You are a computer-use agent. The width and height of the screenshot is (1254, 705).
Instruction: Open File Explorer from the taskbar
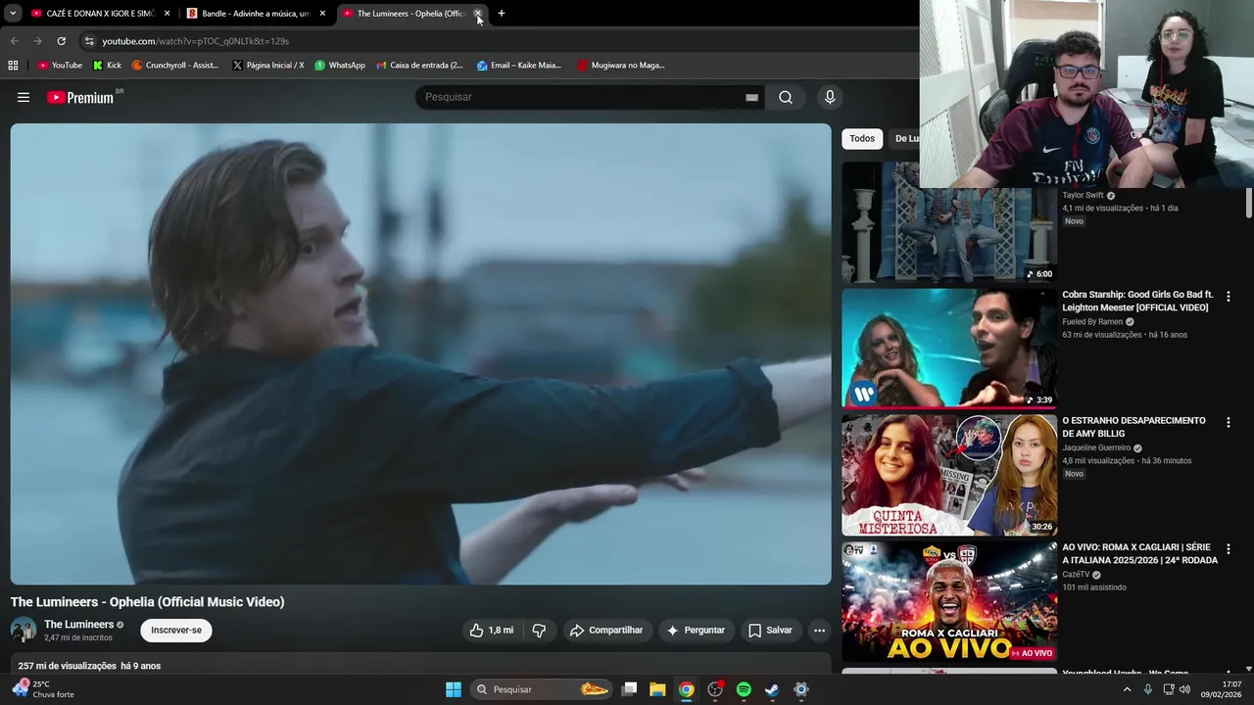657,689
